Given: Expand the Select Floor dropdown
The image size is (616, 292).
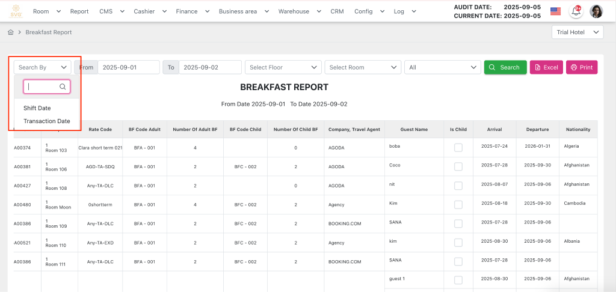Looking at the screenshot, I should click(x=283, y=67).
